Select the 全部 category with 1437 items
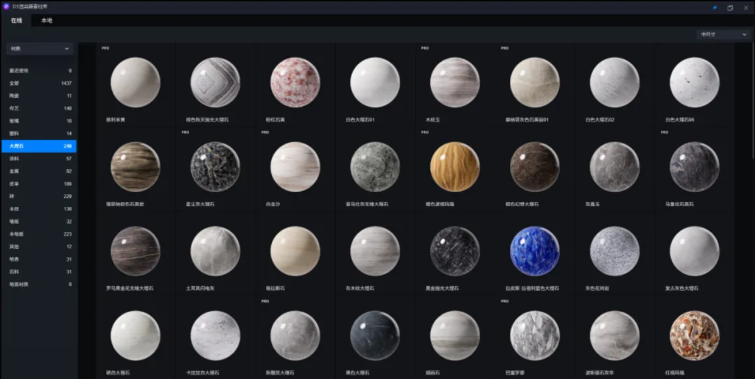This screenshot has width=755, height=379. [39, 83]
